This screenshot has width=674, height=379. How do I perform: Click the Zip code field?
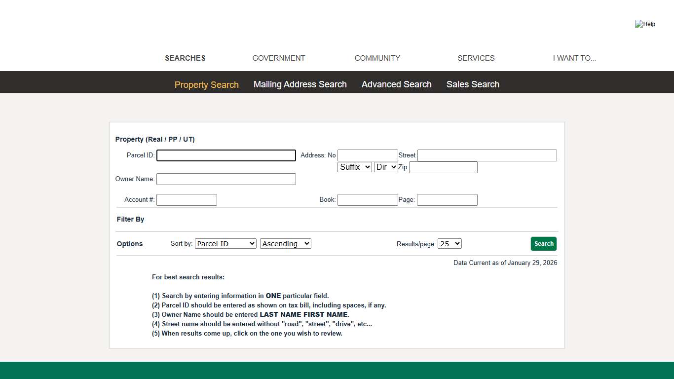443,167
